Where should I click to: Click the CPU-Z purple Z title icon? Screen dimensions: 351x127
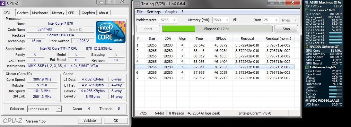coord(3,3)
